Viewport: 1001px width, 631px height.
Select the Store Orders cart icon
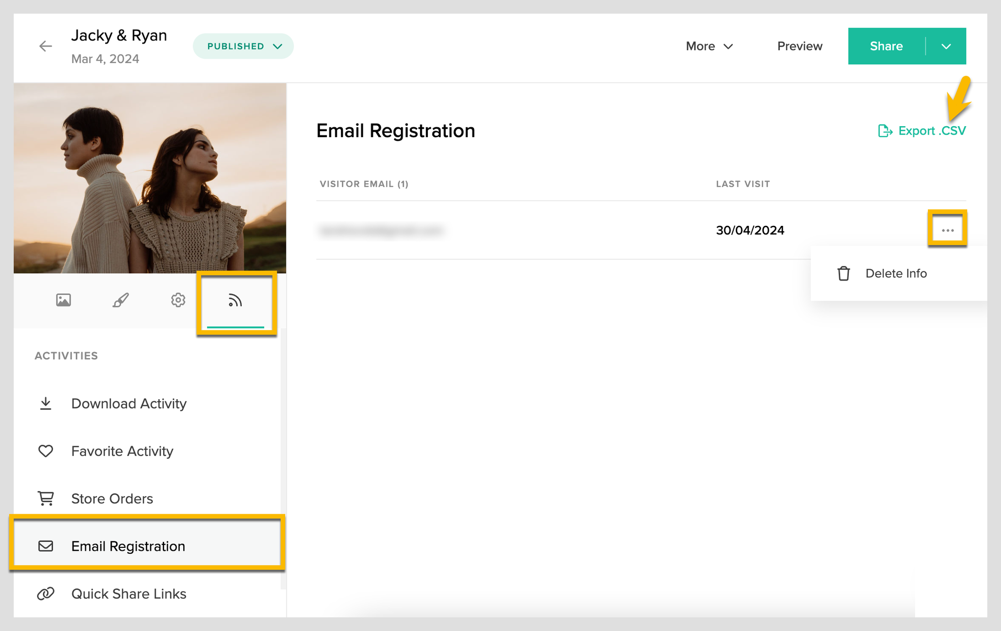click(46, 498)
